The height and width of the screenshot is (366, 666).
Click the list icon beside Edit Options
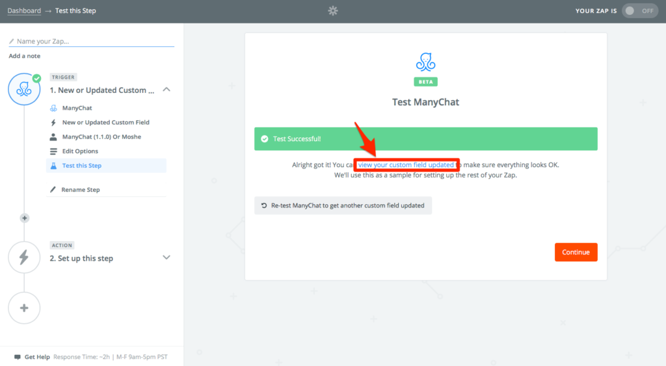pyautogui.click(x=53, y=151)
